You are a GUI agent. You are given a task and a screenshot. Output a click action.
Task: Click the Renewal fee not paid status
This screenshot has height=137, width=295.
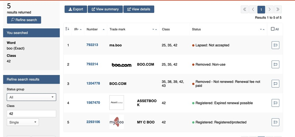pos(228,84)
